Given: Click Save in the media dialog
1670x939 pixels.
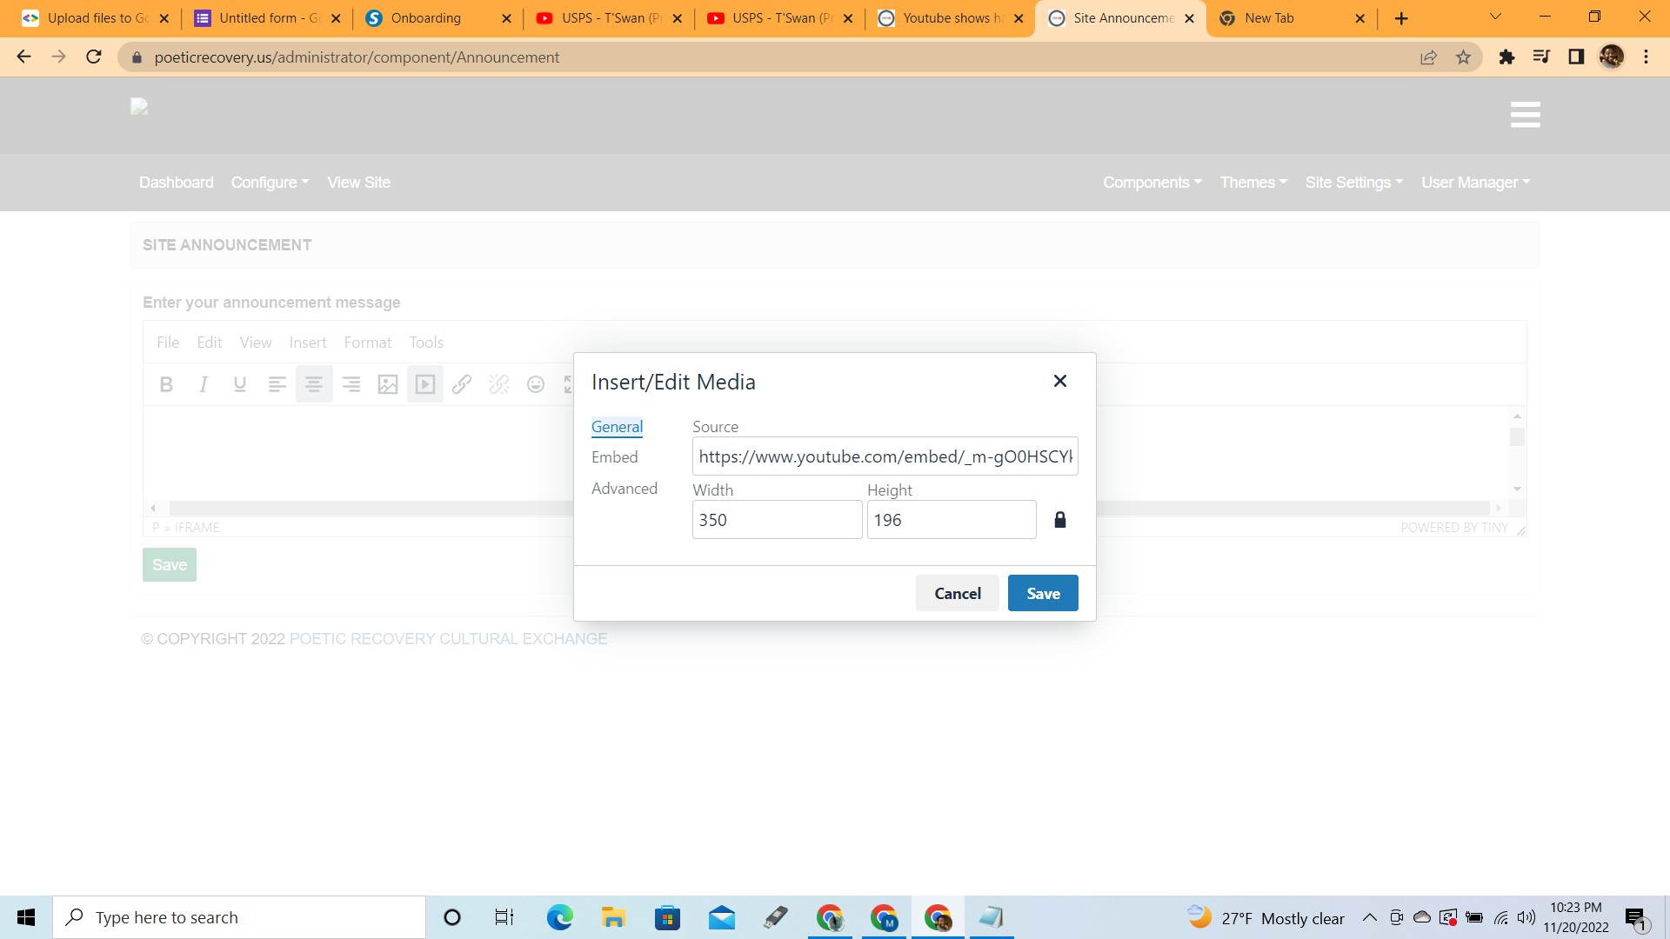Looking at the screenshot, I should click(x=1043, y=593).
